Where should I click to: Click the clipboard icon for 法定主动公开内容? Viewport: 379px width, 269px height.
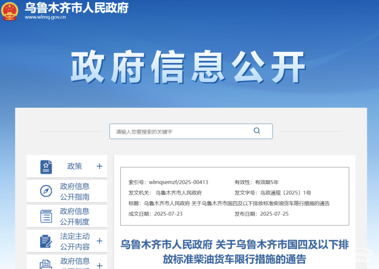click(x=47, y=241)
